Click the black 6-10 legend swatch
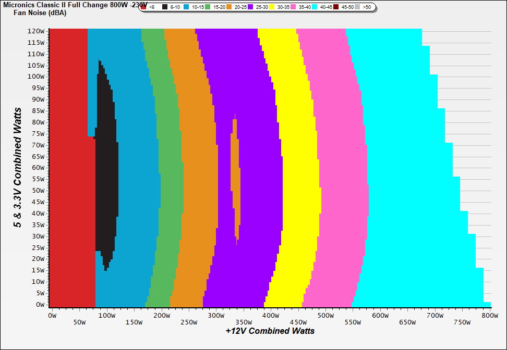 [x=165, y=7]
